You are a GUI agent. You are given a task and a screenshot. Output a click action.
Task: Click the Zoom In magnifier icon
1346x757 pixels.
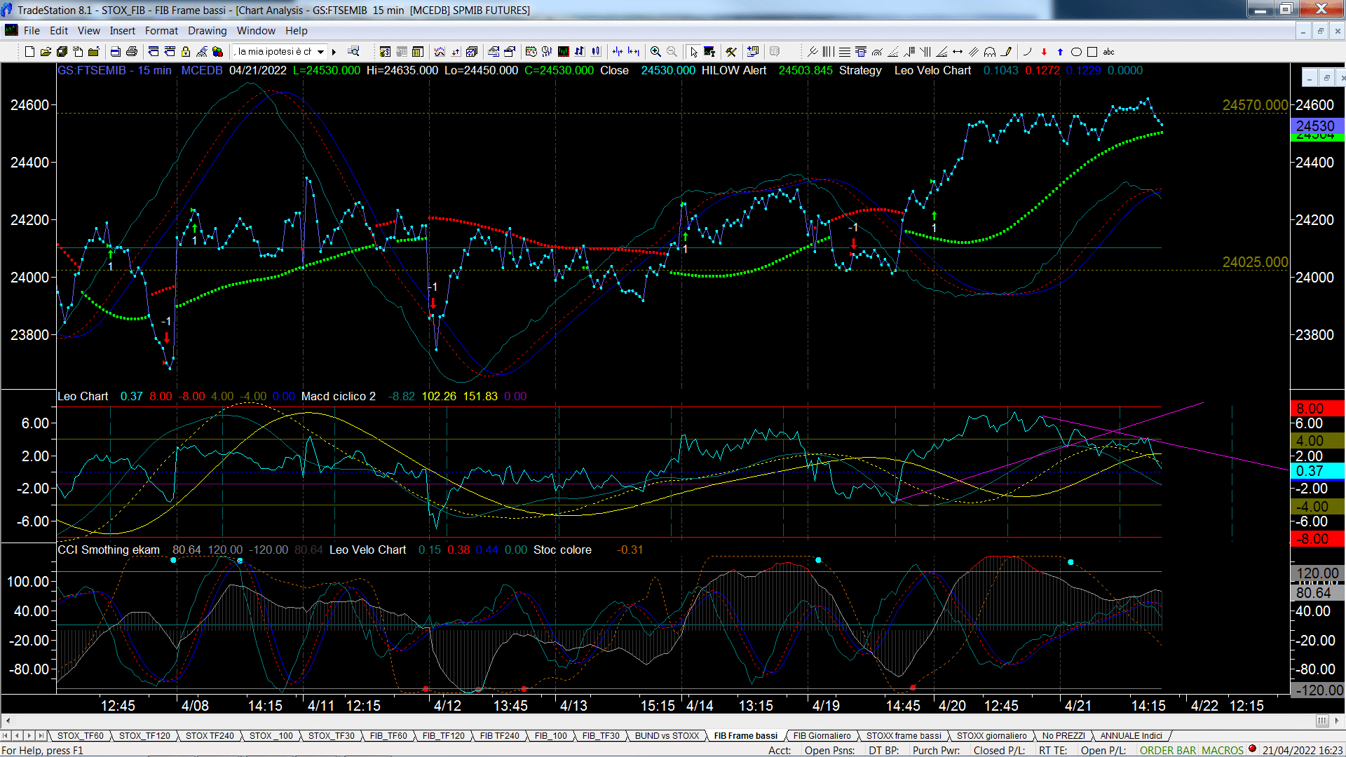coord(655,52)
